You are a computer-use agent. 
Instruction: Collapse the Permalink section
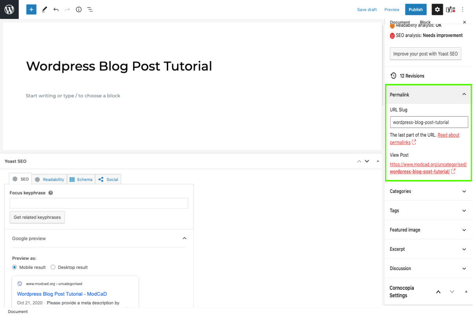pos(428,94)
